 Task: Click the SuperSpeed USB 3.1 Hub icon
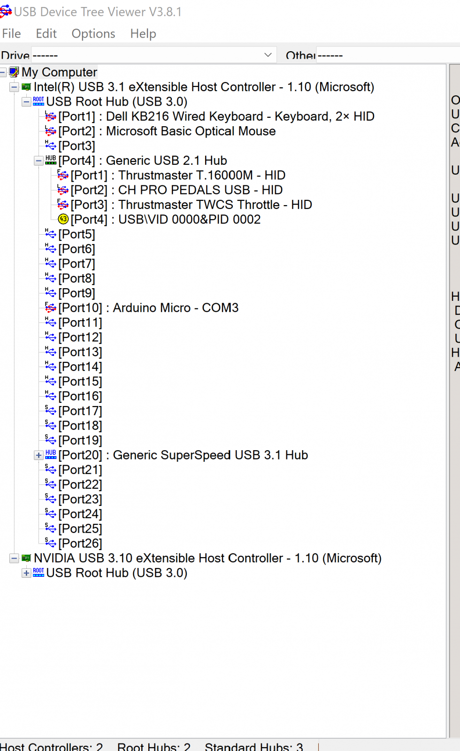(51, 455)
